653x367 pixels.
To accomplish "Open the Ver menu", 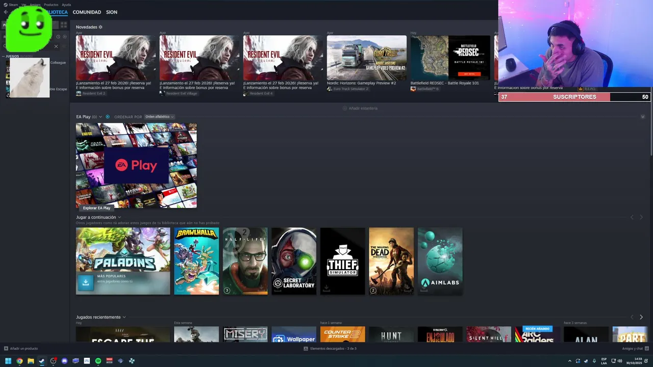I will [23, 5].
